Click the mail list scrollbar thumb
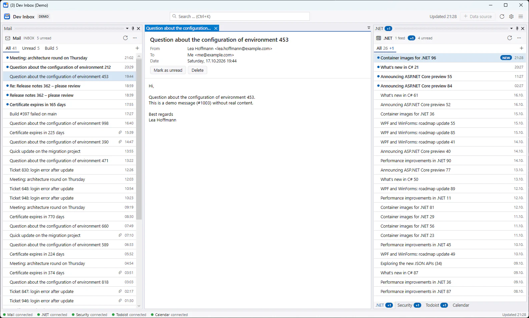The image size is (529, 318). point(139,139)
